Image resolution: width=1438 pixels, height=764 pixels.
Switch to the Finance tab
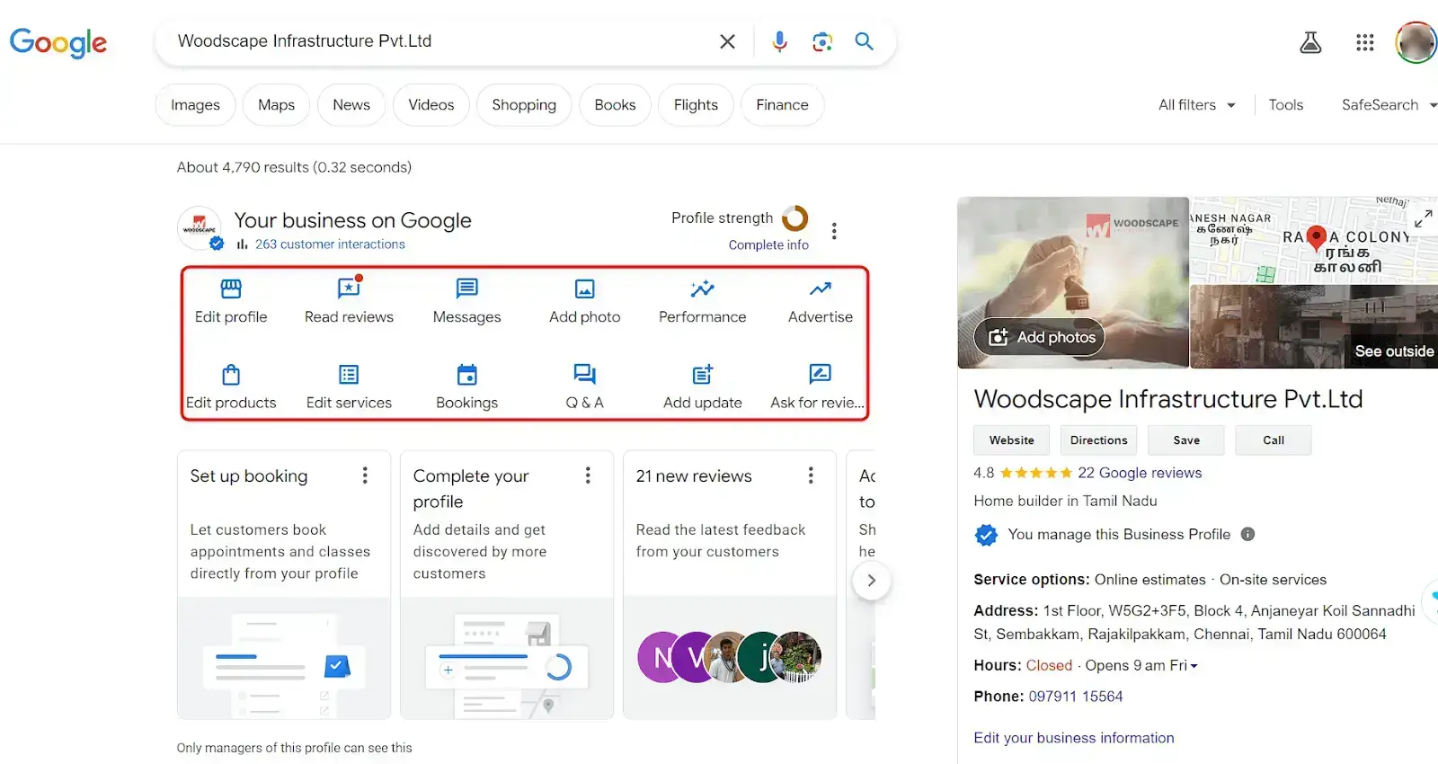(782, 105)
